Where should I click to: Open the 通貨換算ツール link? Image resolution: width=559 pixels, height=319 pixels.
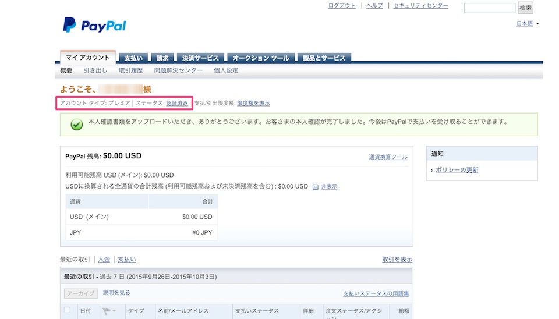click(x=388, y=157)
